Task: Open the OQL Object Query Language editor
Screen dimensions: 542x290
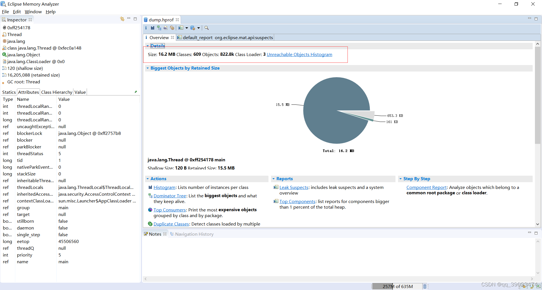Action: pos(165,28)
